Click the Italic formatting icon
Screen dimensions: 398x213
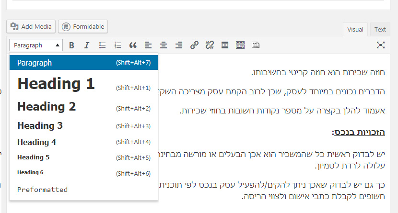87,45
